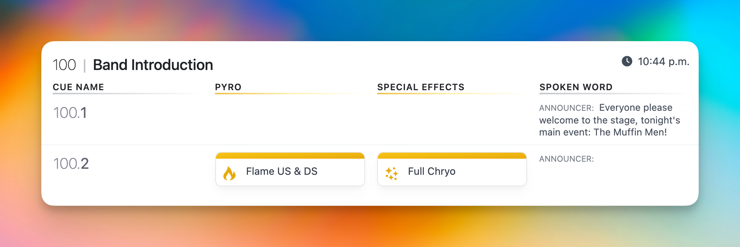Select the cue number 100 in the header
Screen dimensions: 740x247
click(x=64, y=65)
